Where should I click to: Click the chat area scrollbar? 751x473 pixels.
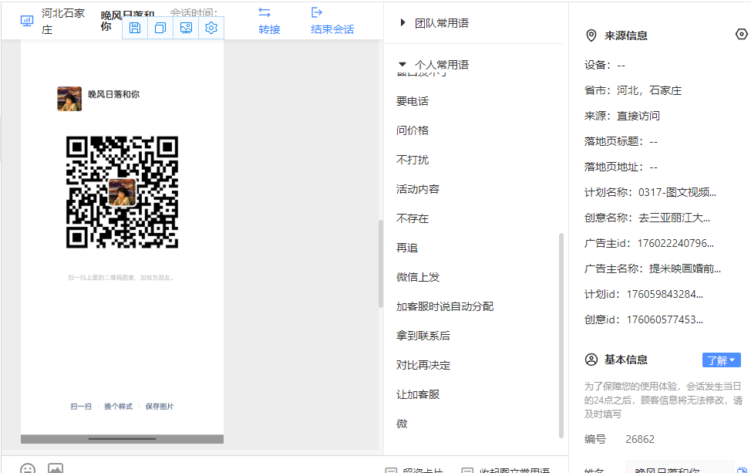point(381,264)
